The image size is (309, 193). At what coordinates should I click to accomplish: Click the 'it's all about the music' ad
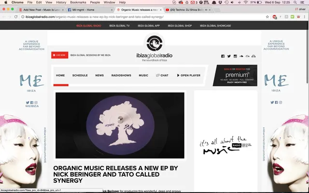pos(225,145)
